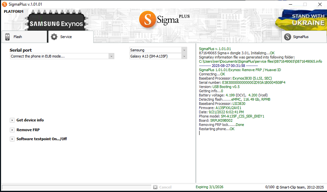Click the bottom progress bar
The image size is (327, 192).
77,187
